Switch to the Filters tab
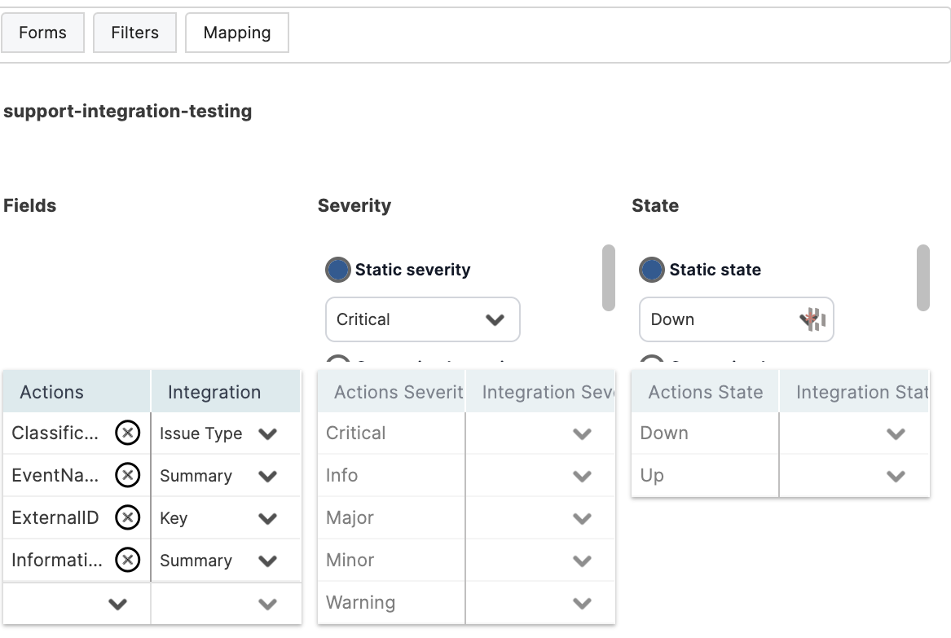Viewport: 951px width, 638px height. pyautogui.click(x=134, y=33)
